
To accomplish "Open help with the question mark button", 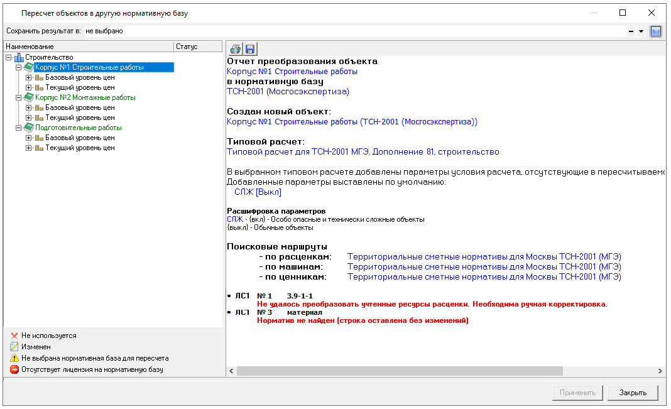I will click(x=656, y=31).
